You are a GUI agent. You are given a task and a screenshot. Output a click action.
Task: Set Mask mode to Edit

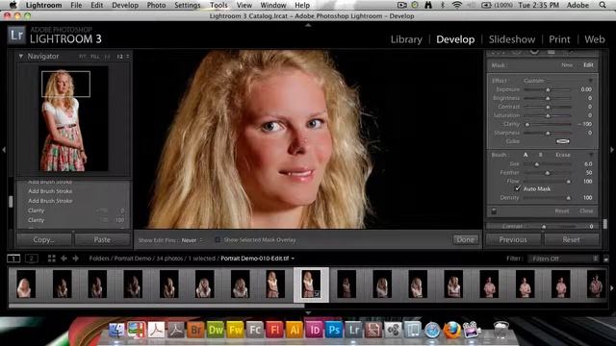click(588, 65)
